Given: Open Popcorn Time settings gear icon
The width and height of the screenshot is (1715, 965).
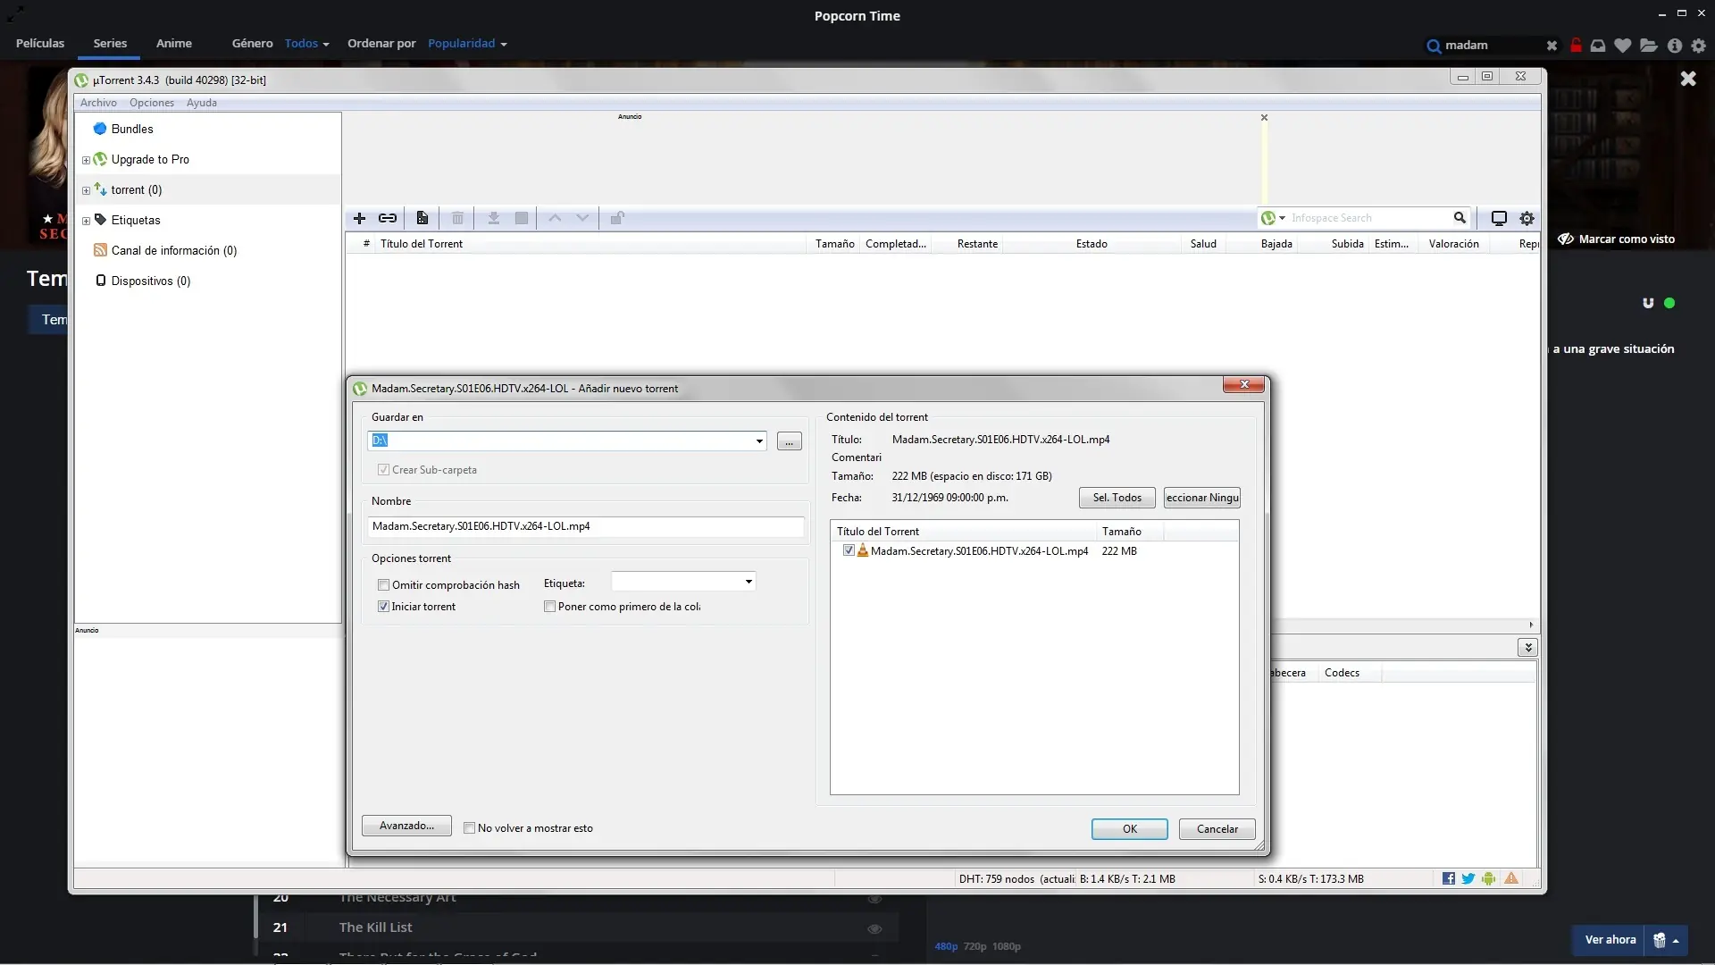Looking at the screenshot, I should pos(1699,45).
